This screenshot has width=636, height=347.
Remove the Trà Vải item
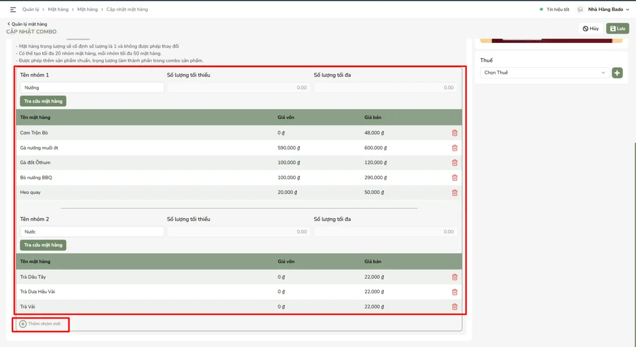(x=455, y=307)
